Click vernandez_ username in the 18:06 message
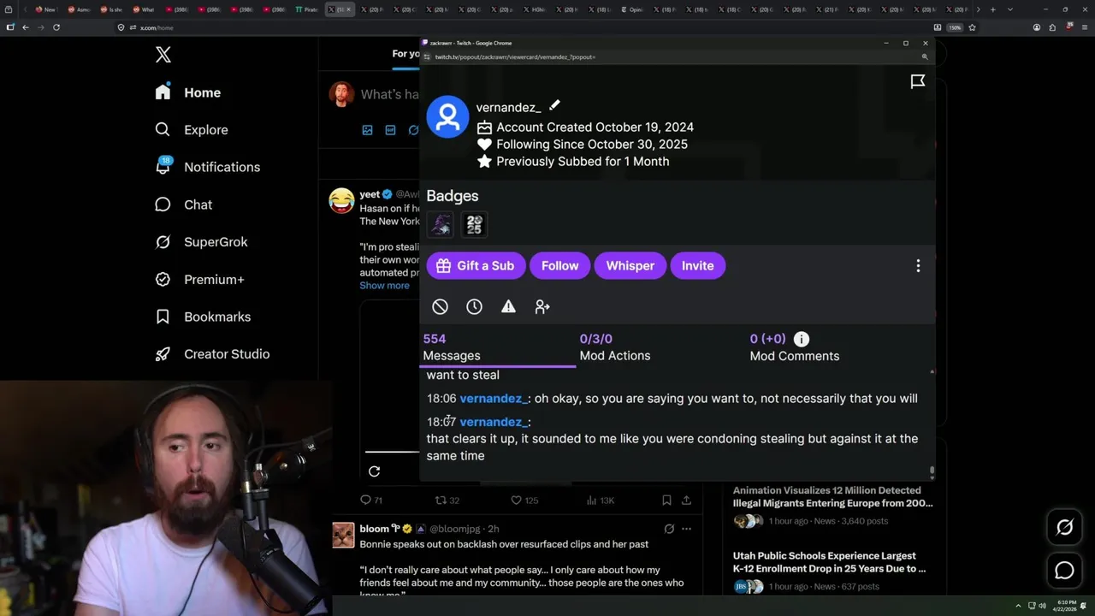 coord(494,399)
